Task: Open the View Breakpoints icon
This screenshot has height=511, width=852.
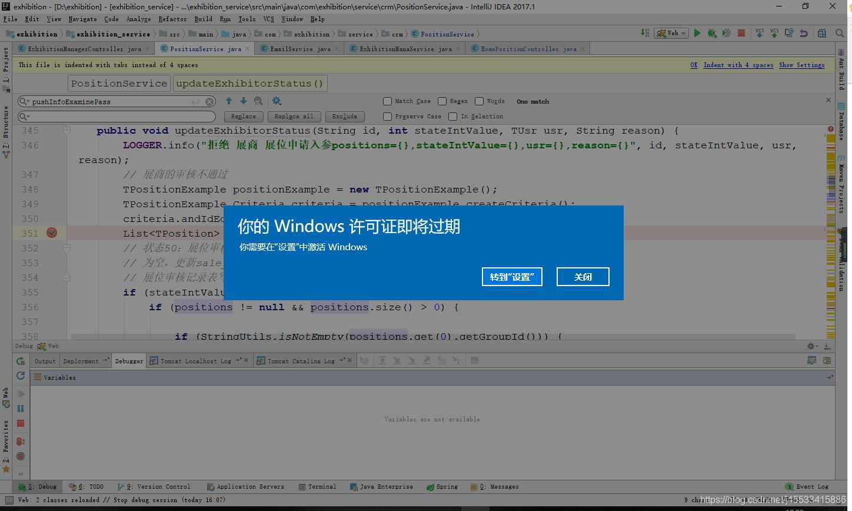Action: [x=21, y=442]
